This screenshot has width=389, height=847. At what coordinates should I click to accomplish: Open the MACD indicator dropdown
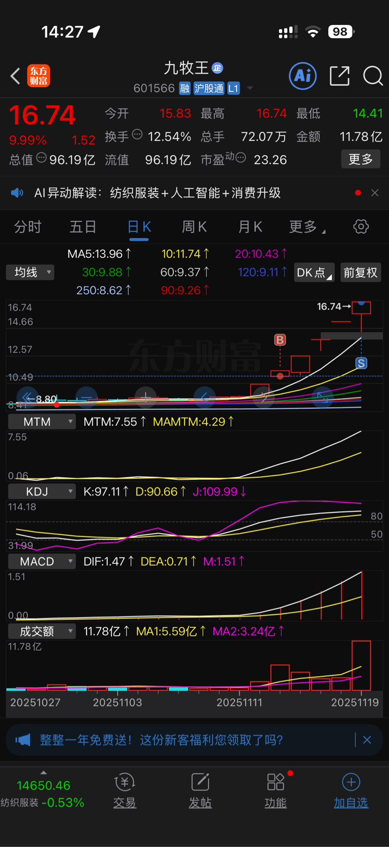click(42, 561)
